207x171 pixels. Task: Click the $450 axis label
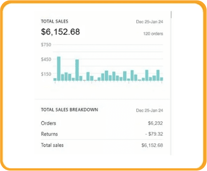tap(46, 59)
